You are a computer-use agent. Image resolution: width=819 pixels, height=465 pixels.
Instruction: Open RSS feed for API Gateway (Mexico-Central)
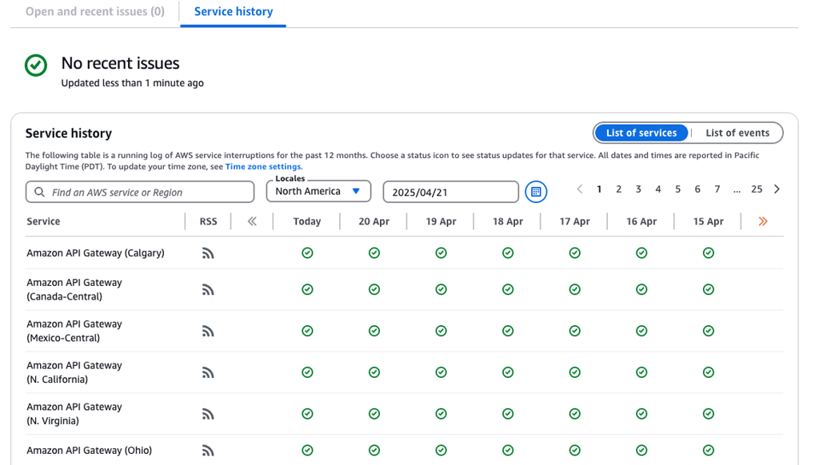click(208, 332)
